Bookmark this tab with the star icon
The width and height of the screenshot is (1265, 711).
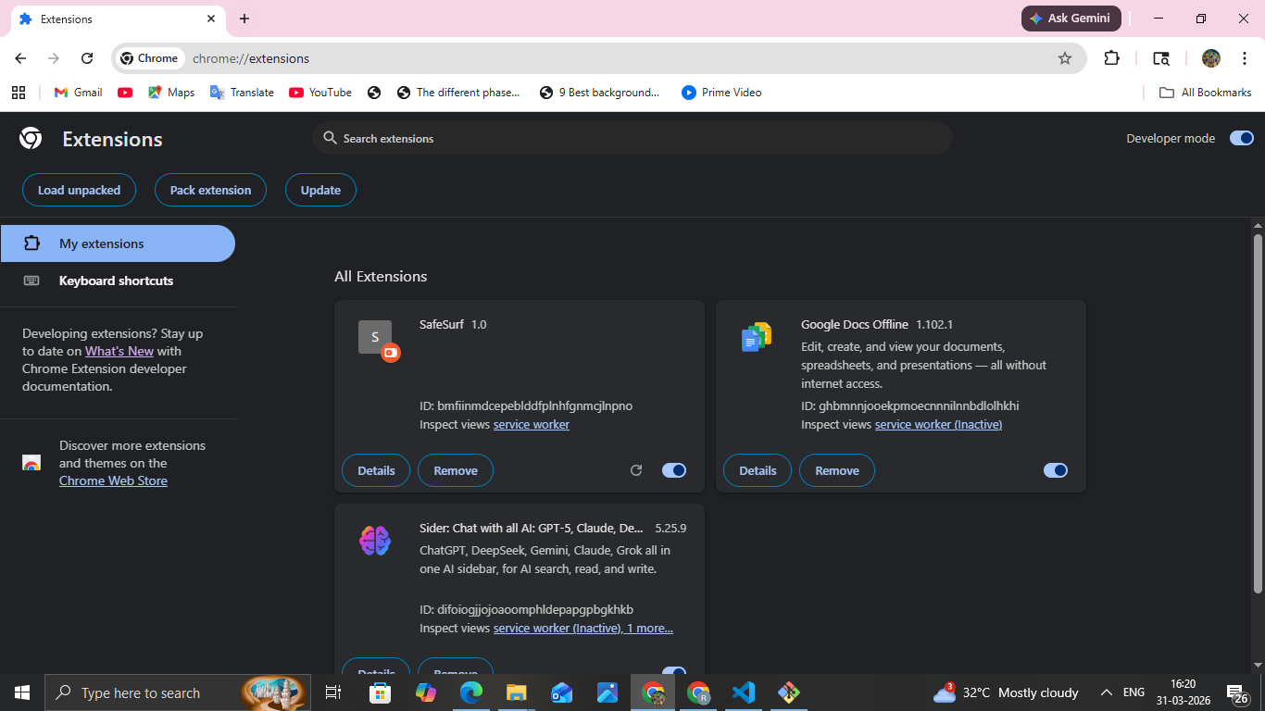(1065, 58)
